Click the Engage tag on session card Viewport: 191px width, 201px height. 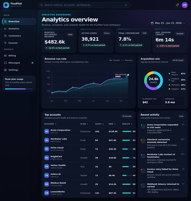point(180,34)
